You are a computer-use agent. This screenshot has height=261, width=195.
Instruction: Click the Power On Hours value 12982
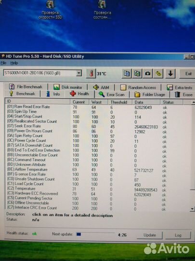(140, 132)
